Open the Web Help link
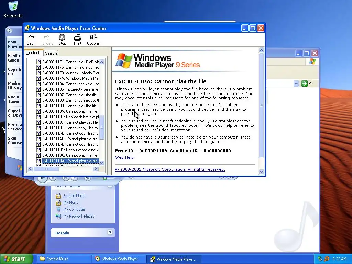Viewport: 352px width, 264px height. 124,157
